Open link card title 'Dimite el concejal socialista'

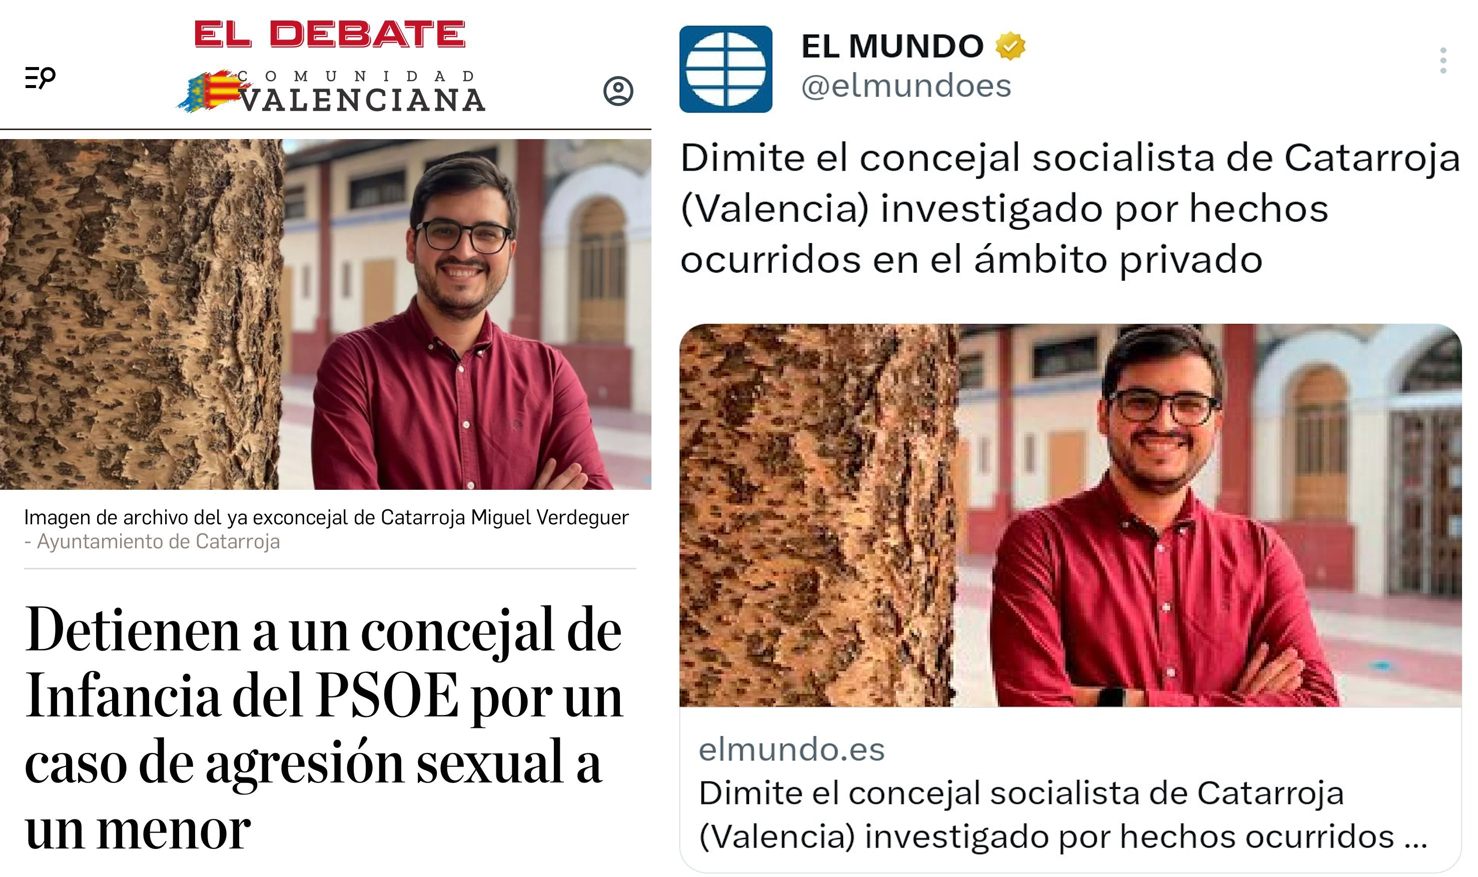coord(1063,814)
